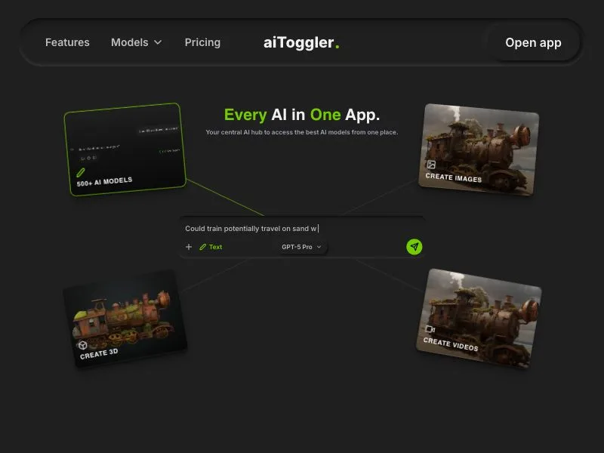Click the pencil icon on AI Models card
Screen dimensions: 604x453
81,173
